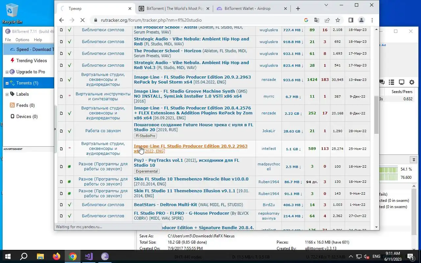Click the 76.600 availability bar in BitTorrent

tap(388, 177)
